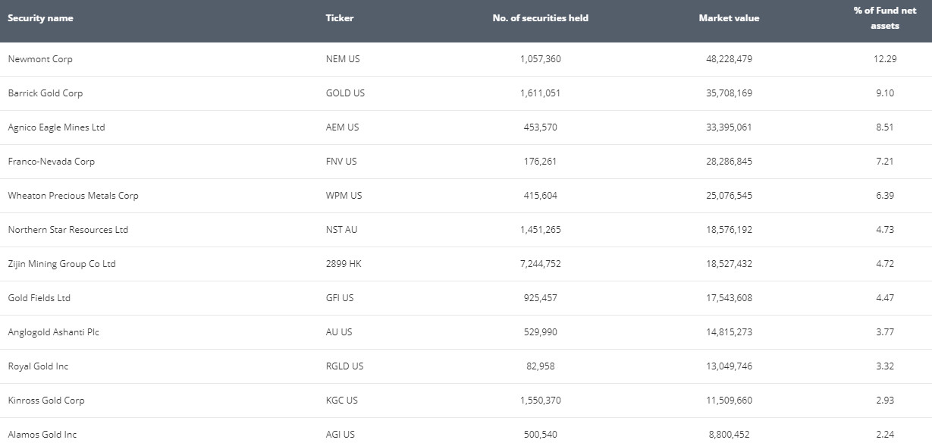
Task: Click market value 25,076,545
Action: point(729,196)
